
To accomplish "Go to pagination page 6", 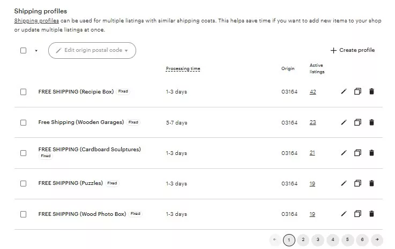I will pyautogui.click(x=362, y=239).
